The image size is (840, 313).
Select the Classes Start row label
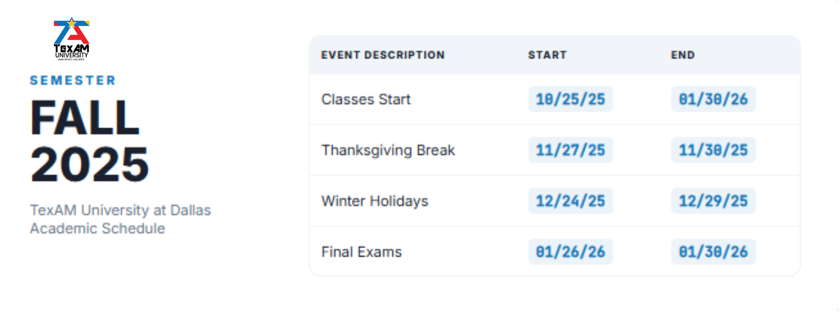click(366, 99)
